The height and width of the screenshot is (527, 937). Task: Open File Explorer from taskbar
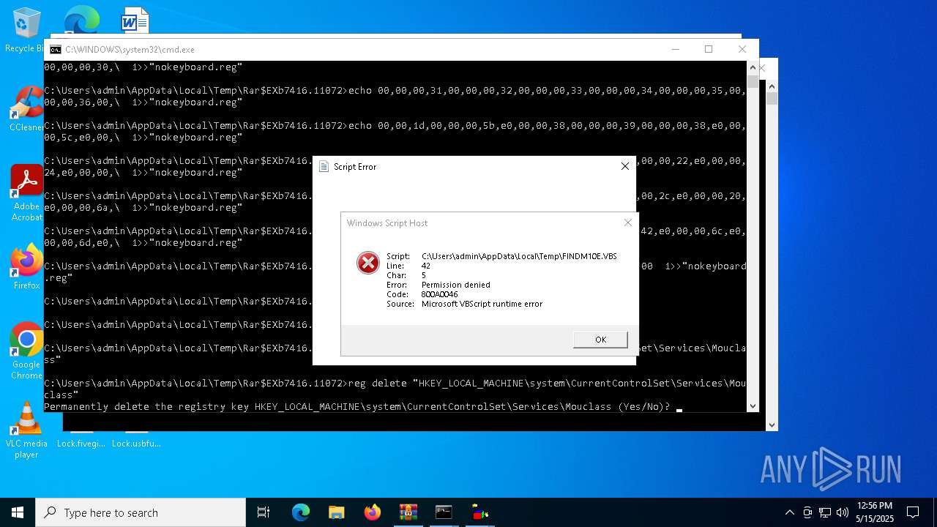point(336,512)
